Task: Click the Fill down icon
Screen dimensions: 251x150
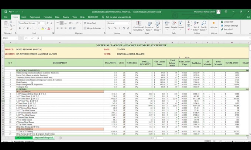Action: (189, 25)
